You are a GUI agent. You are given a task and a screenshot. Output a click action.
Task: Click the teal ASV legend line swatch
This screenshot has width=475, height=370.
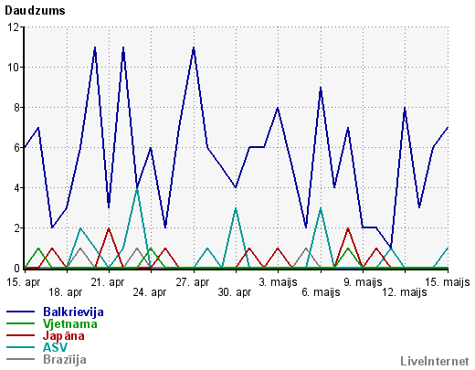tap(20, 347)
